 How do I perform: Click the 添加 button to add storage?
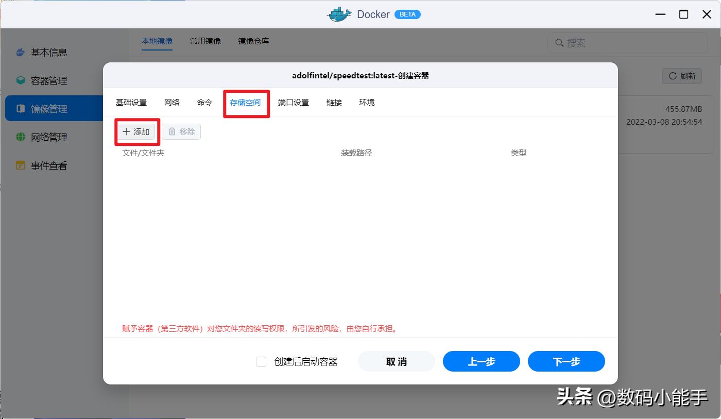[136, 132]
